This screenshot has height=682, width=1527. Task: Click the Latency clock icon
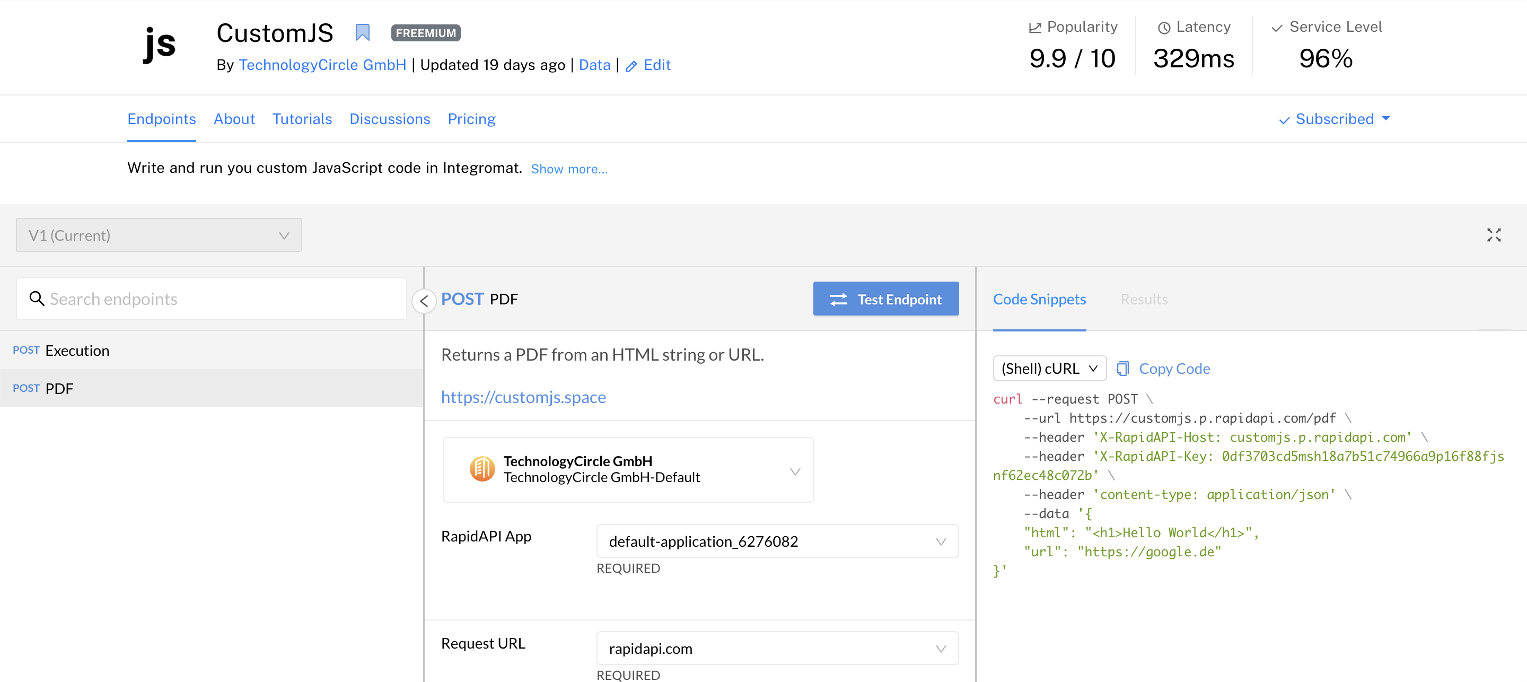(x=1164, y=28)
